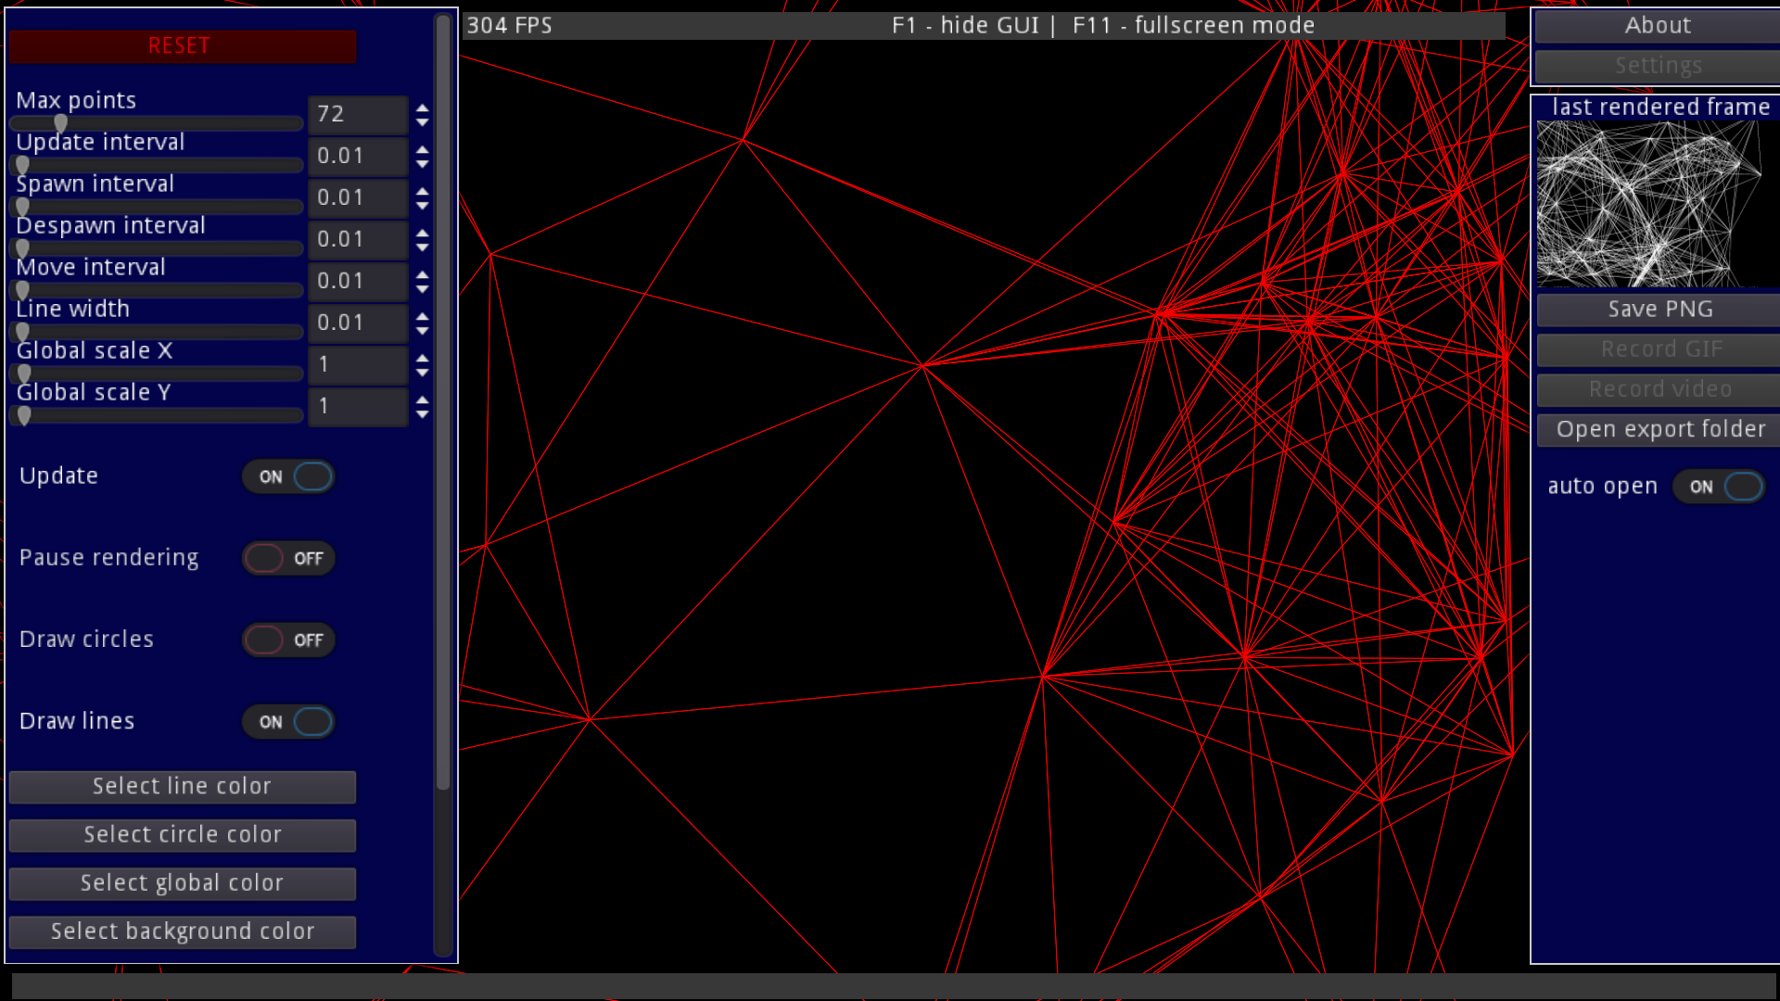Open the Select line color picker
1780x1001 pixels.
183,786
